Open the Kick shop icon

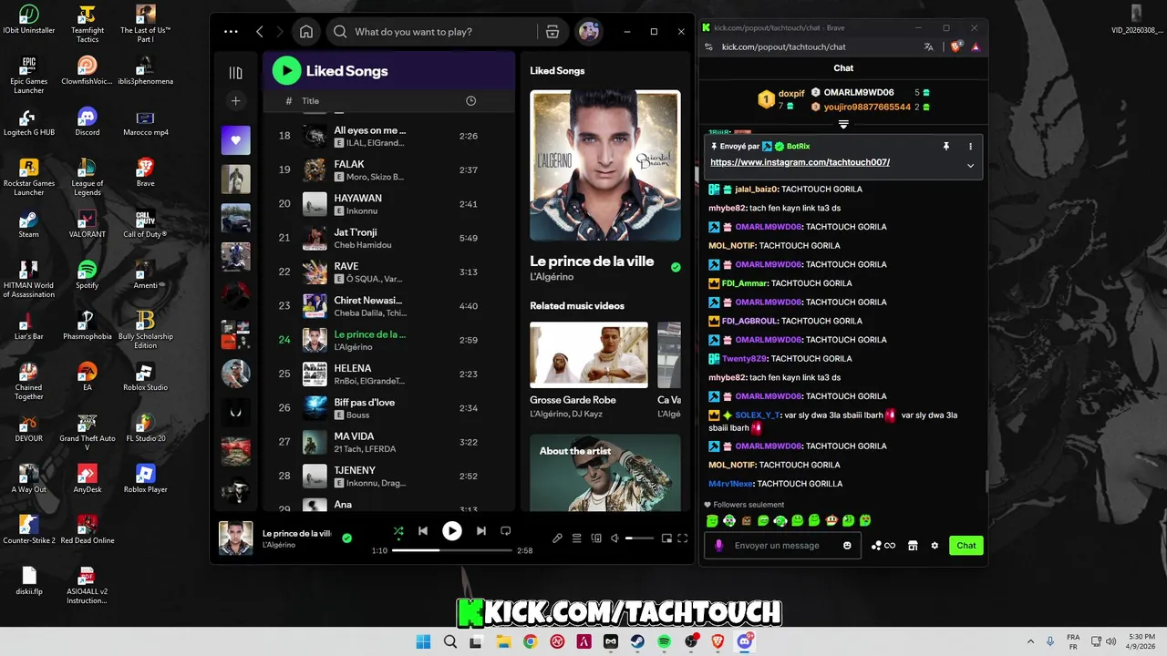[x=913, y=546]
